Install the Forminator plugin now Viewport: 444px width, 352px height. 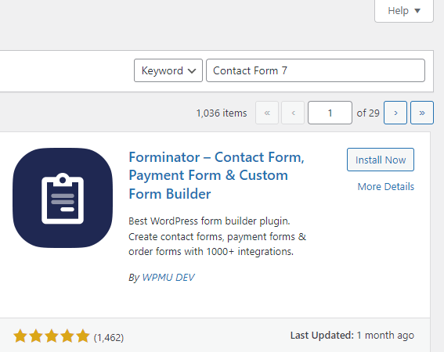[381, 160]
